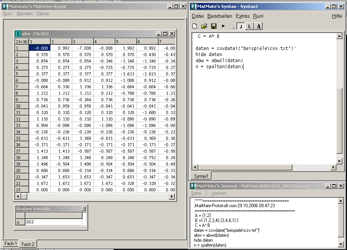Select the value 363 field for n

[x=53, y=222]
